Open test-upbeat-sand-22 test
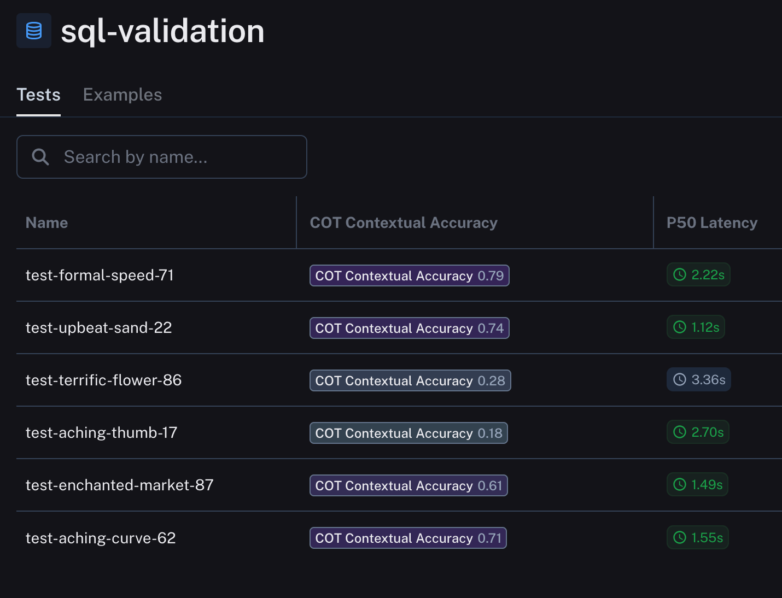 click(x=99, y=327)
